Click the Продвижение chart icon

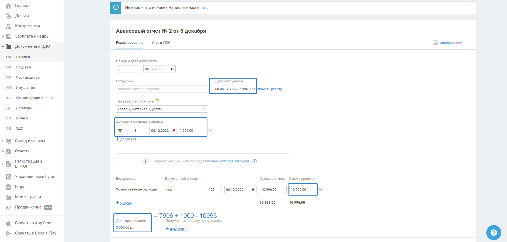(8, 207)
